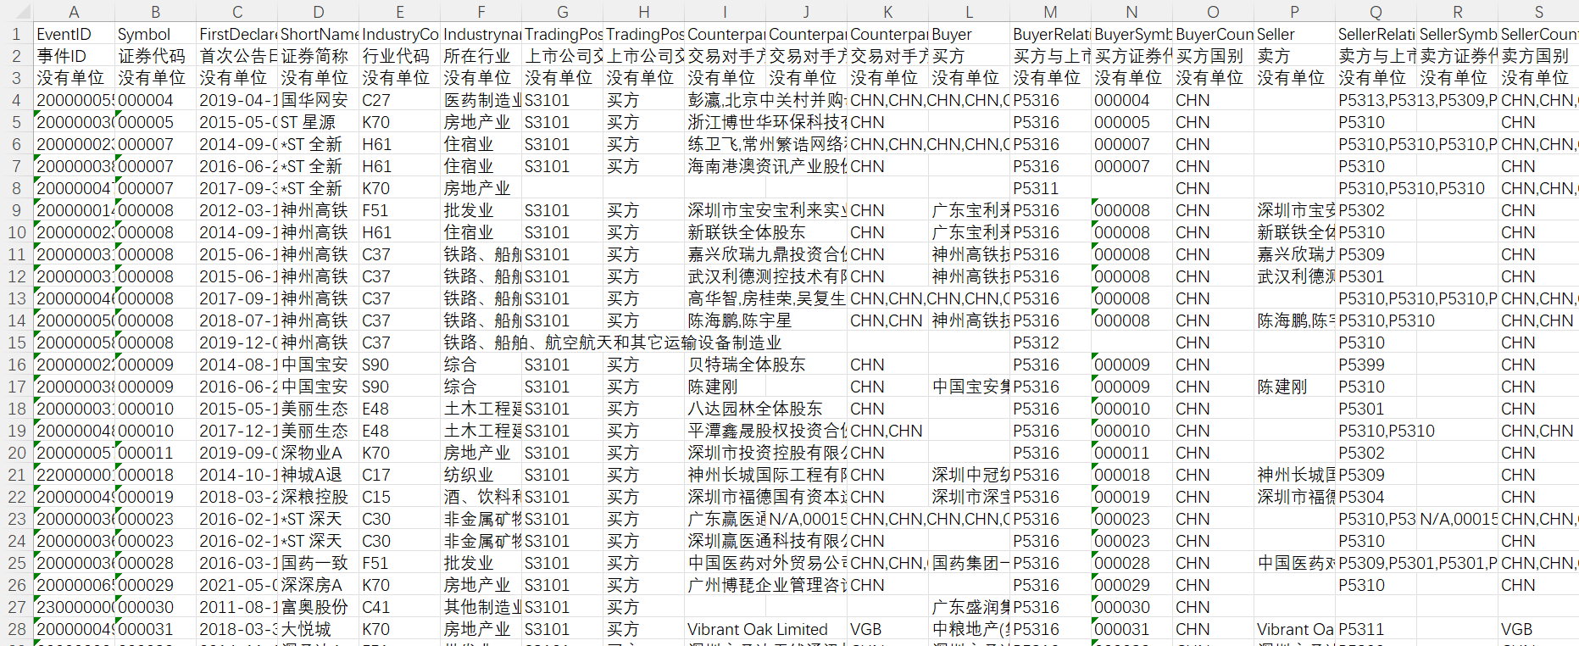Click the 深深房A cell
Screen dimensions: 1579x646
point(318,585)
